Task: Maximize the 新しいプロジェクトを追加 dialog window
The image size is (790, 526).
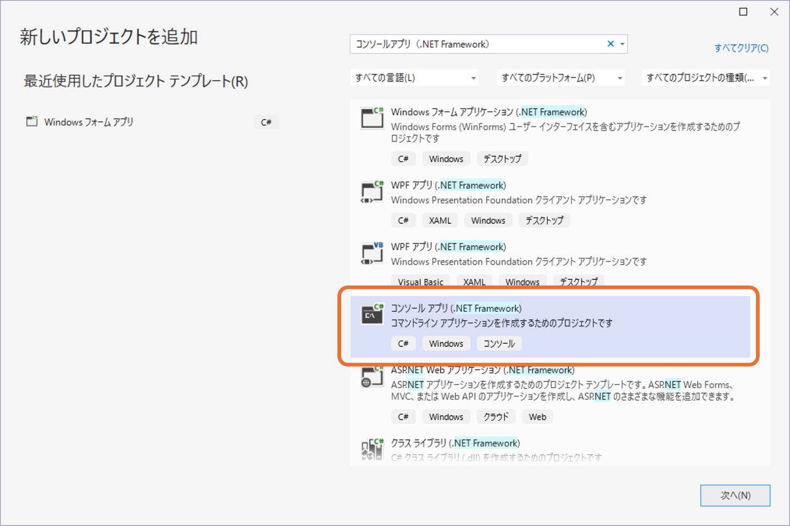Action: coord(743,12)
